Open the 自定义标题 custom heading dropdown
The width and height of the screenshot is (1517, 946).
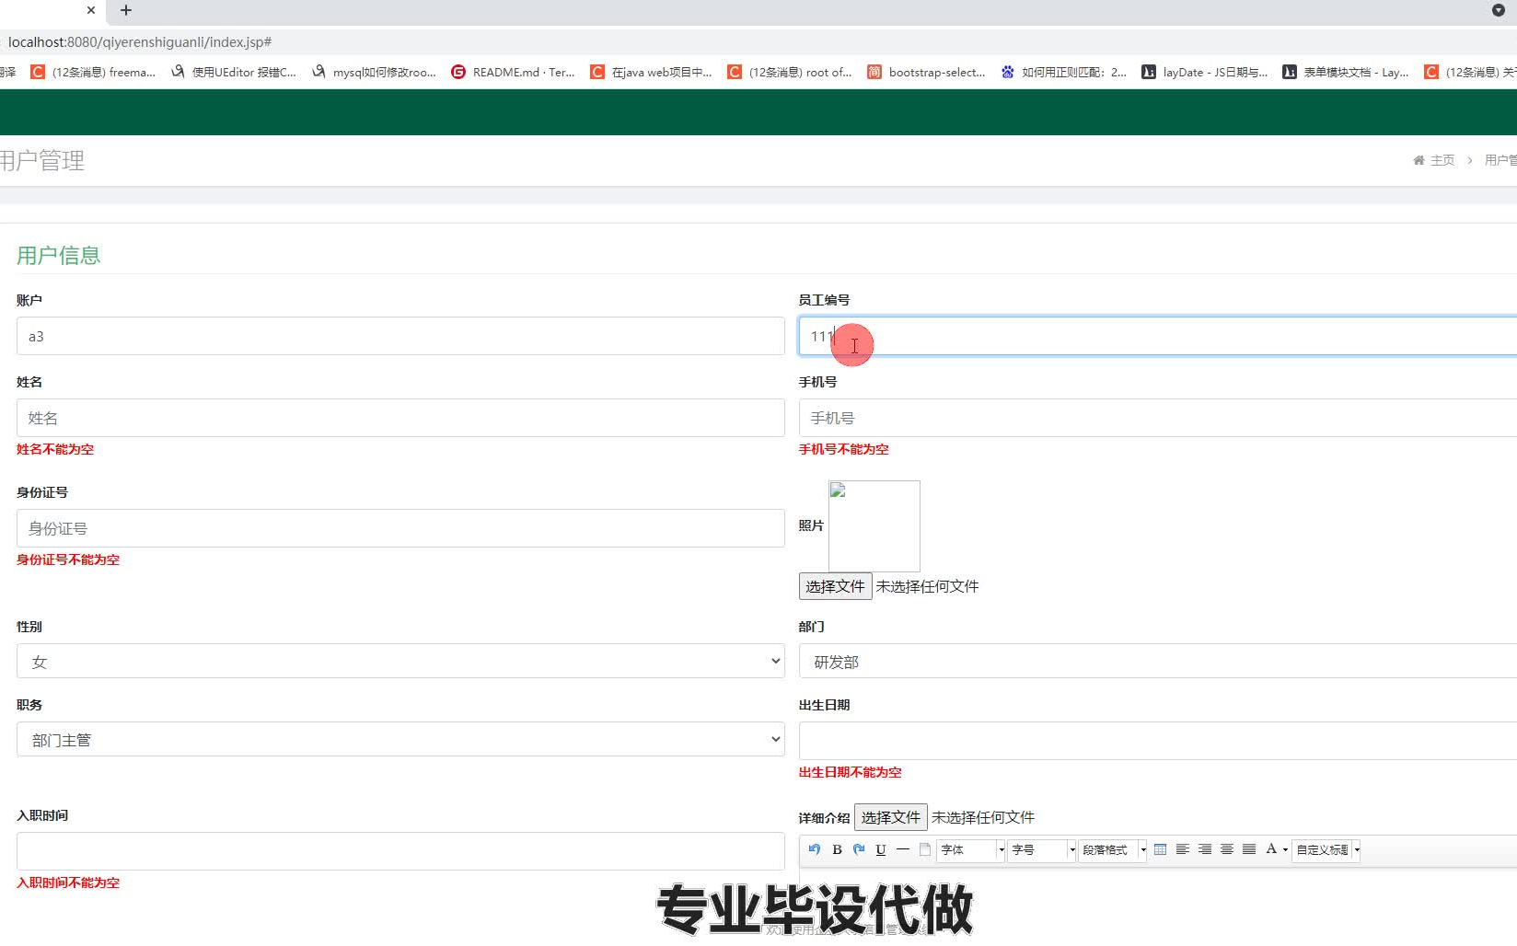point(1326,849)
